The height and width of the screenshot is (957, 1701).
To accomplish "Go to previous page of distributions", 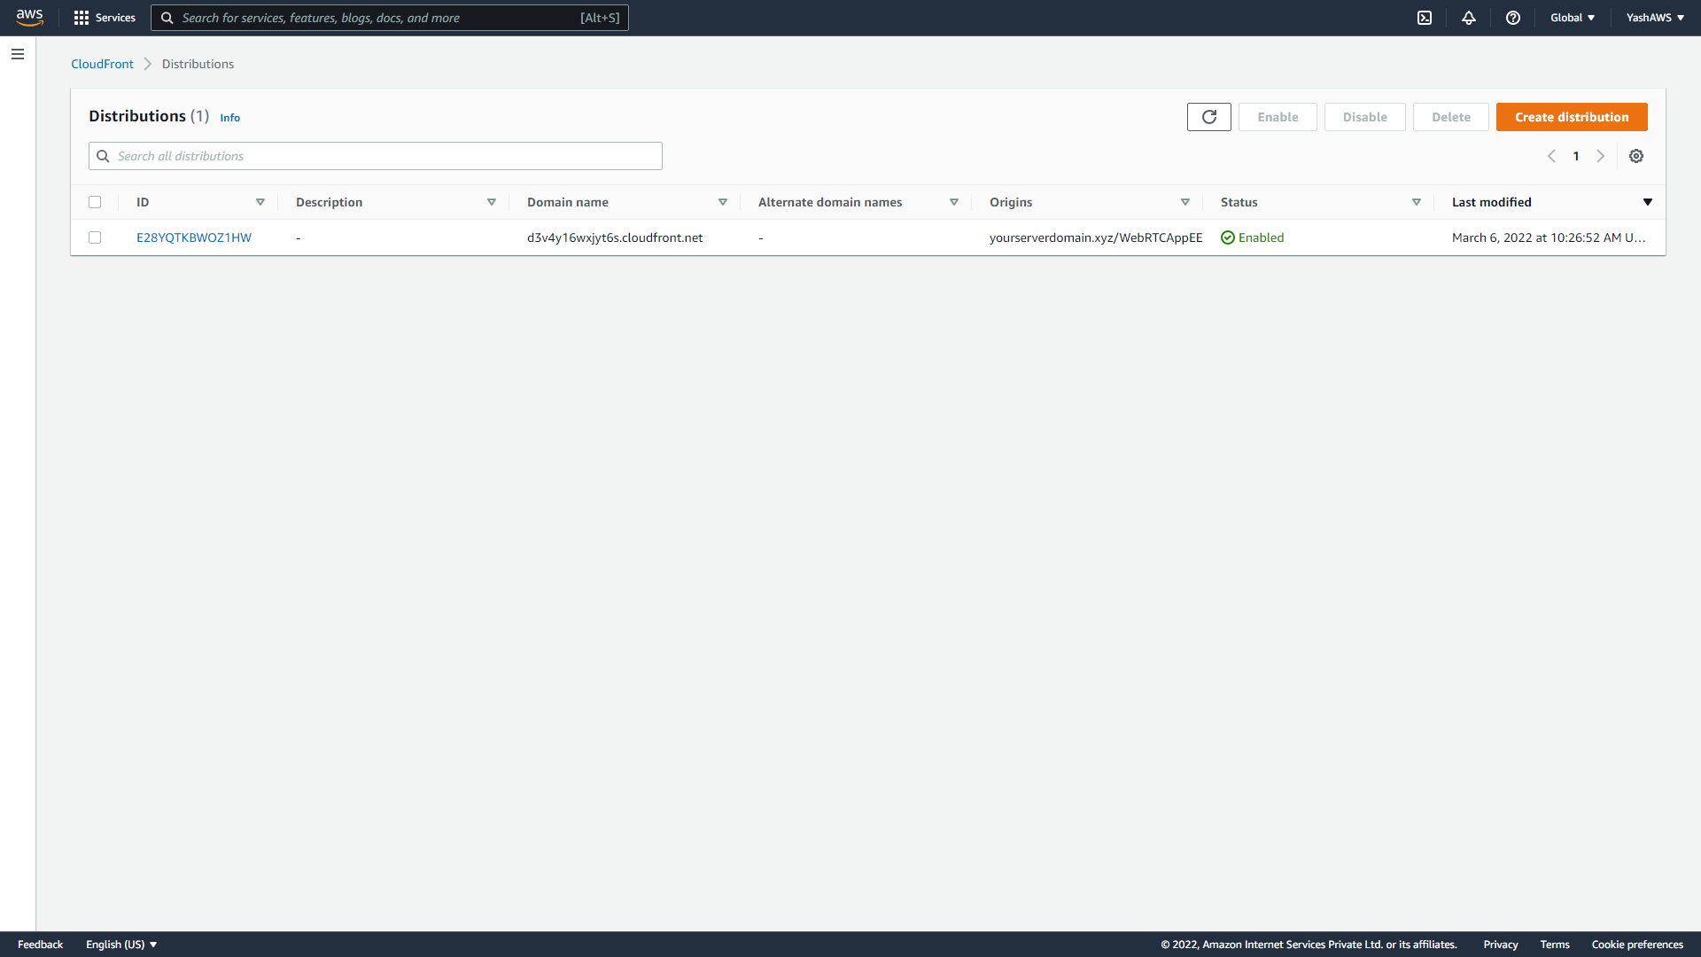I will [1551, 156].
